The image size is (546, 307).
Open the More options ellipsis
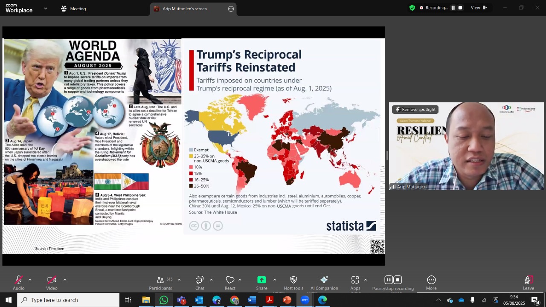click(431, 280)
